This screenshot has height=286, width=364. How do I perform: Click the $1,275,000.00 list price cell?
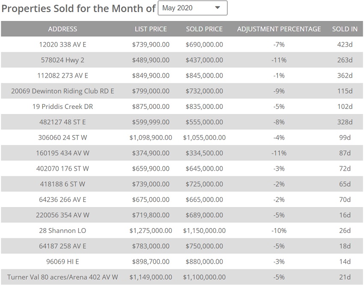click(151, 231)
